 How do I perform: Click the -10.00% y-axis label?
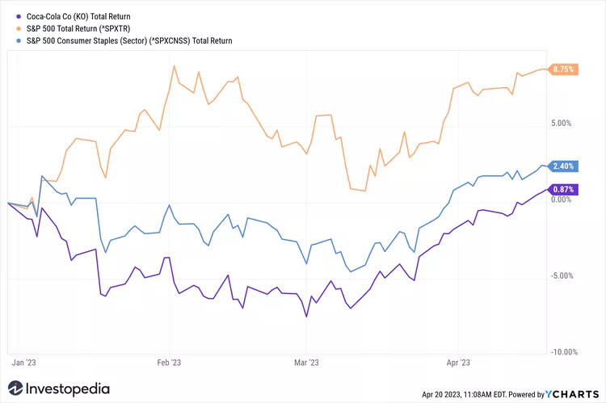pyautogui.click(x=559, y=352)
